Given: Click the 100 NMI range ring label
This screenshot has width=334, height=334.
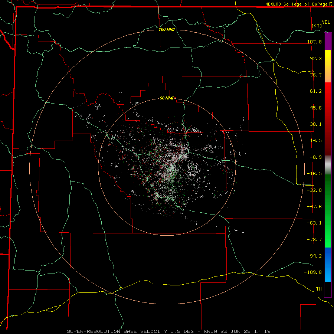Looking at the screenshot, I should coord(167,29).
